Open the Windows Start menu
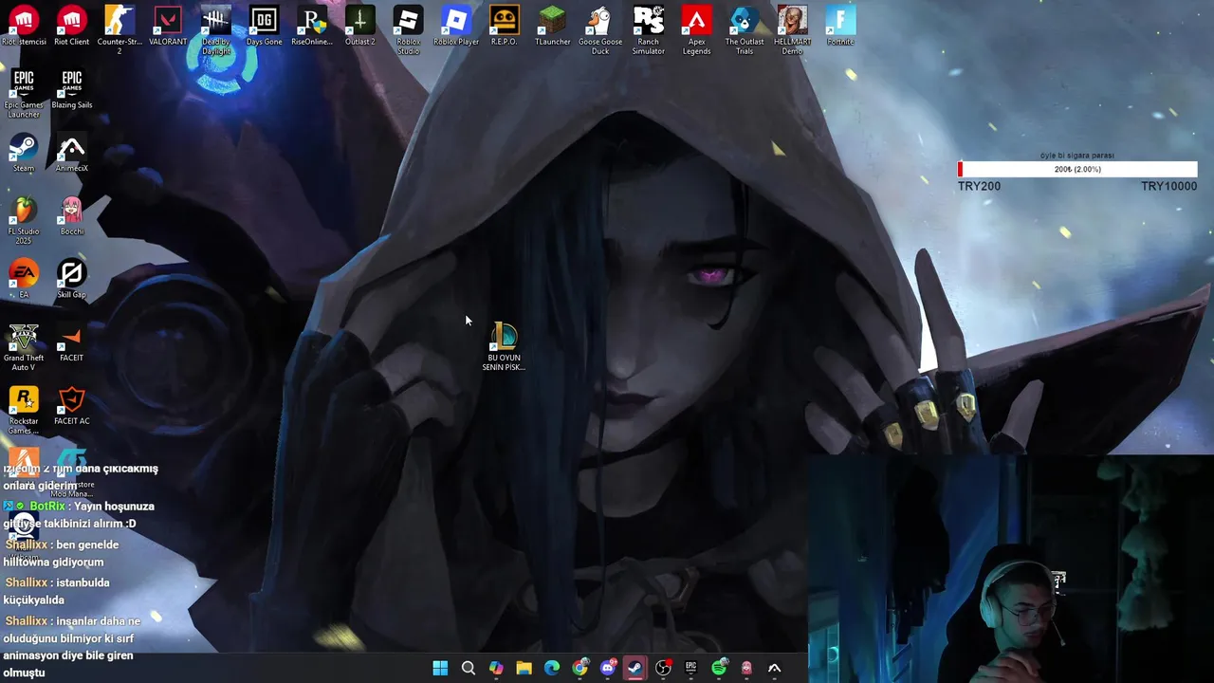Image resolution: width=1214 pixels, height=683 pixels. pos(440,668)
